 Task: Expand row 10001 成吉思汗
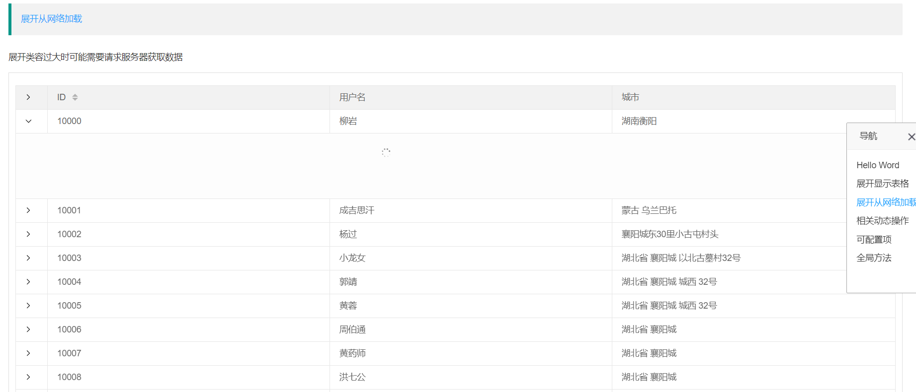pos(28,210)
